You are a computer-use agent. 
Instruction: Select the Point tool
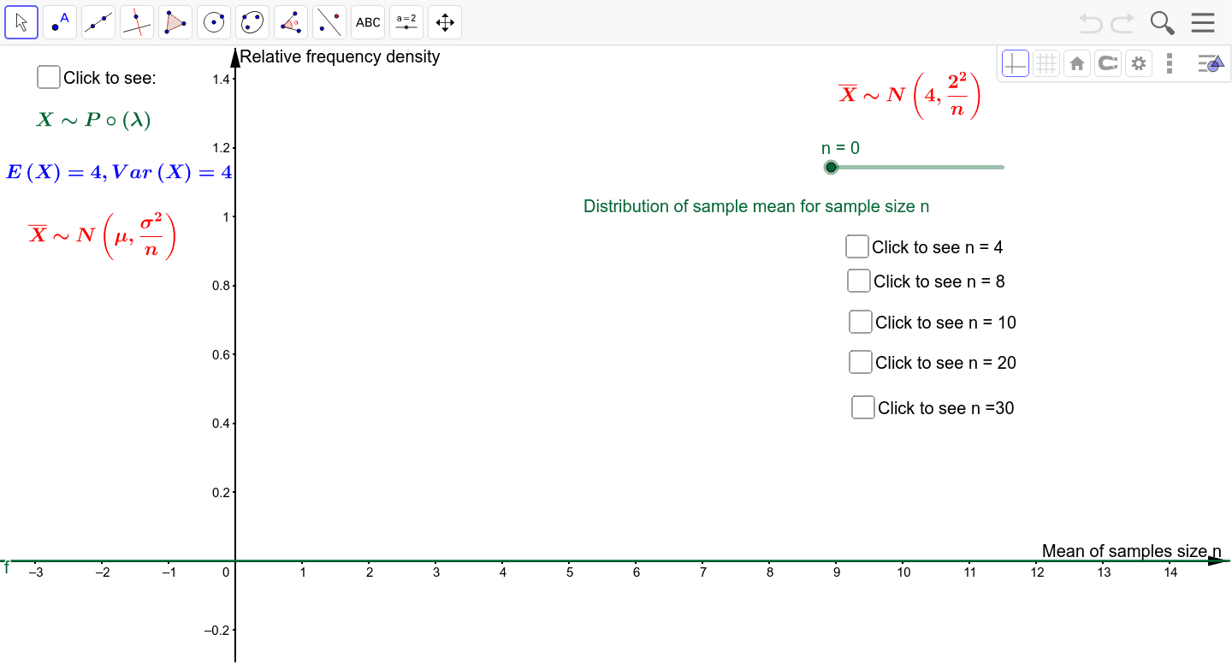tap(60, 22)
